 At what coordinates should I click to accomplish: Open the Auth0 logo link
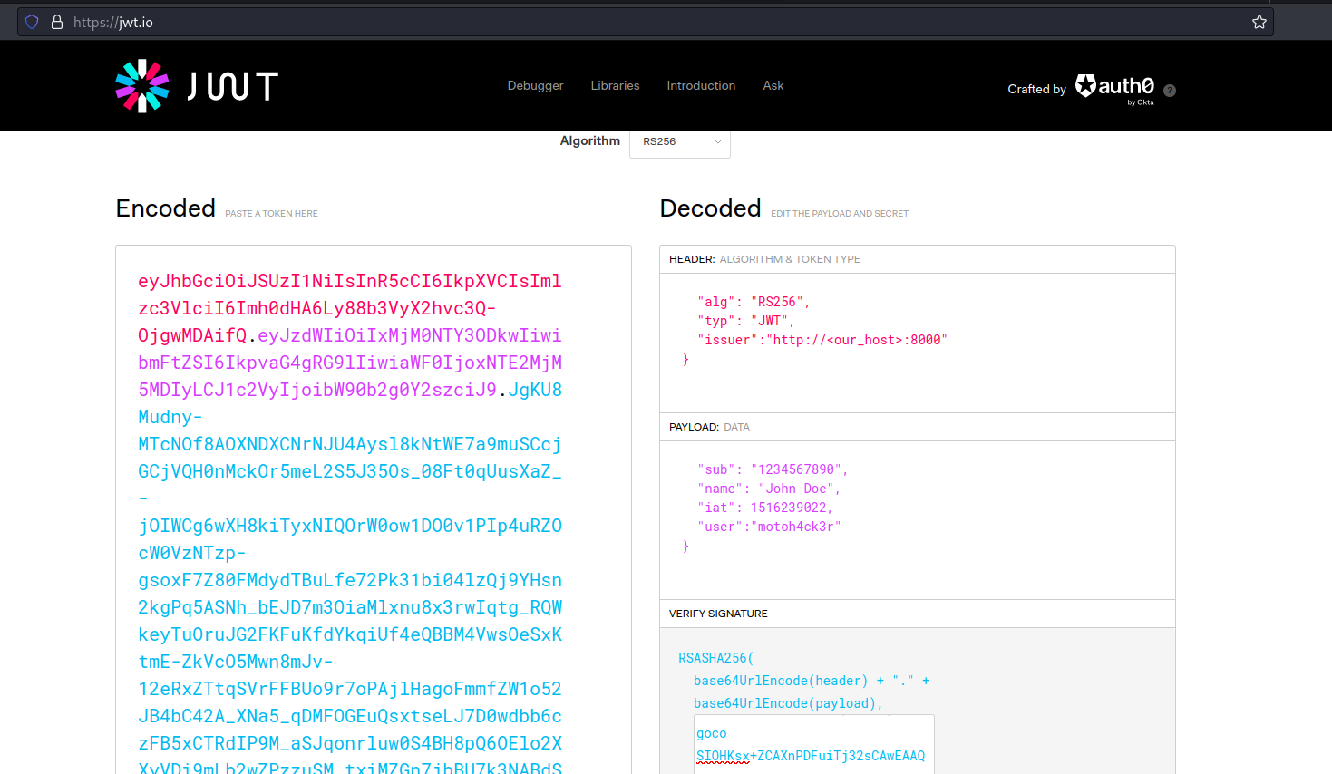coord(1115,88)
